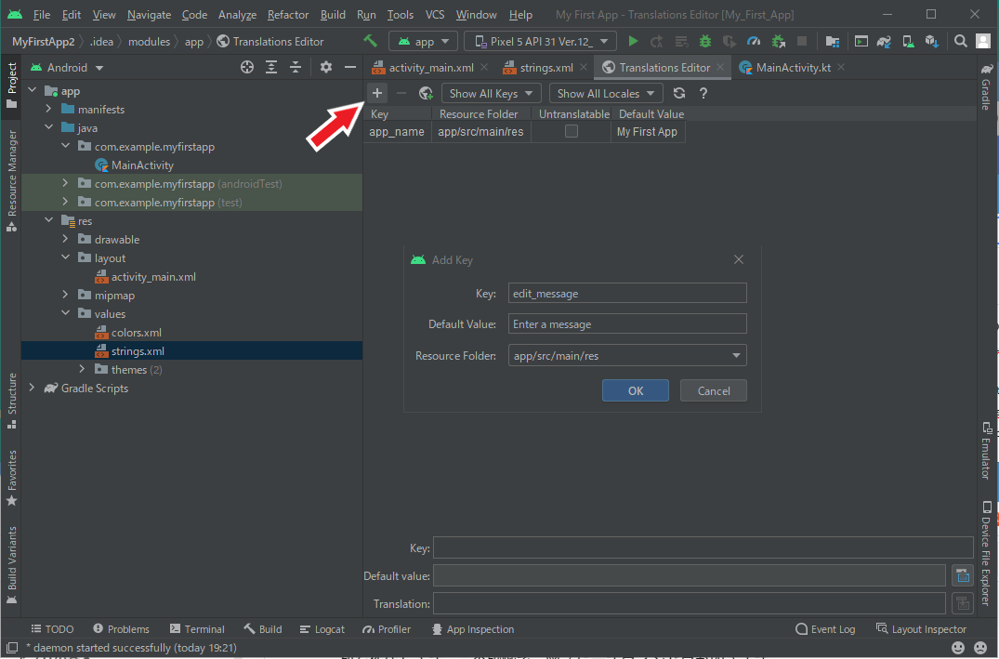Click the Reload translations refresh icon
This screenshot has width=999, height=659.
[679, 93]
